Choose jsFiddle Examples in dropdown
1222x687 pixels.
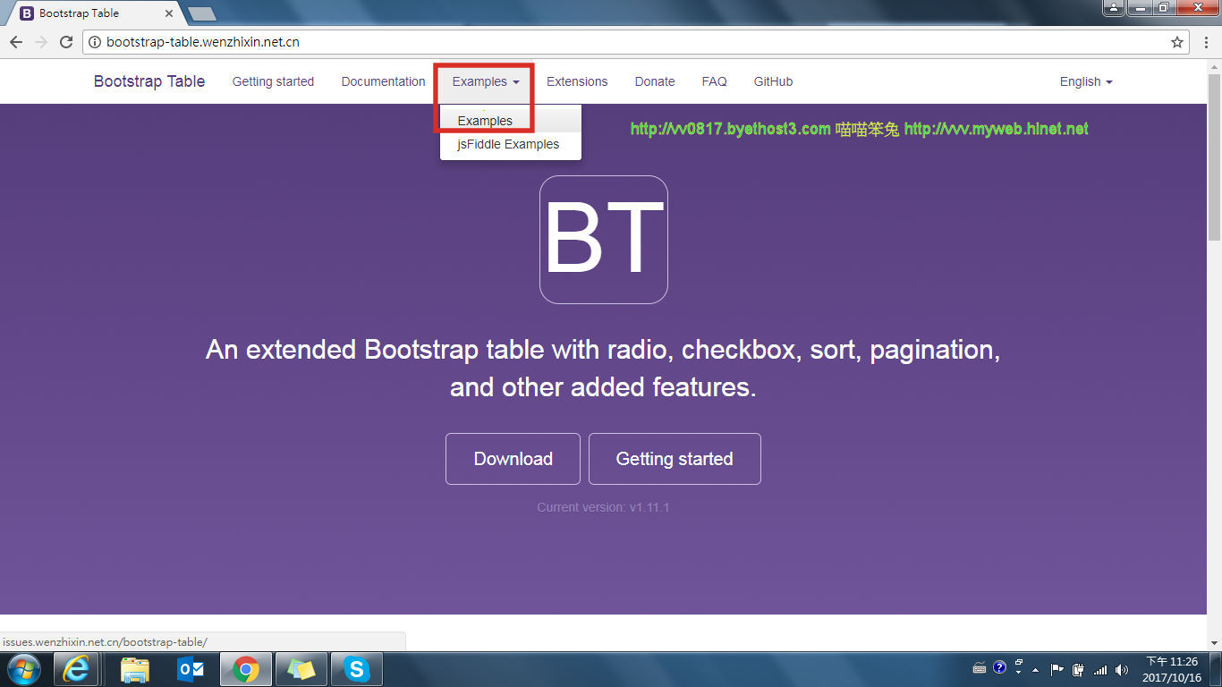(x=510, y=144)
